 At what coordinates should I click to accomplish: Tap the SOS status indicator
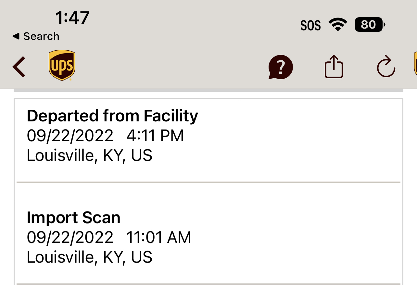tap(310, 25)
